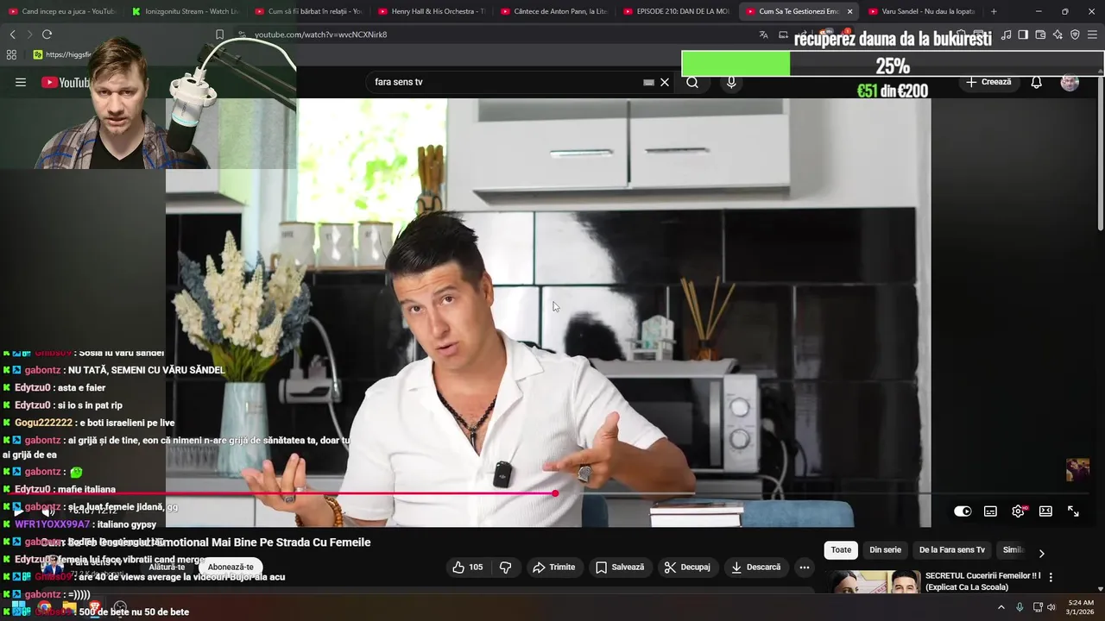1105x621 pixels.
Task: Click the Descarcă download button
Action: (755, 568)
